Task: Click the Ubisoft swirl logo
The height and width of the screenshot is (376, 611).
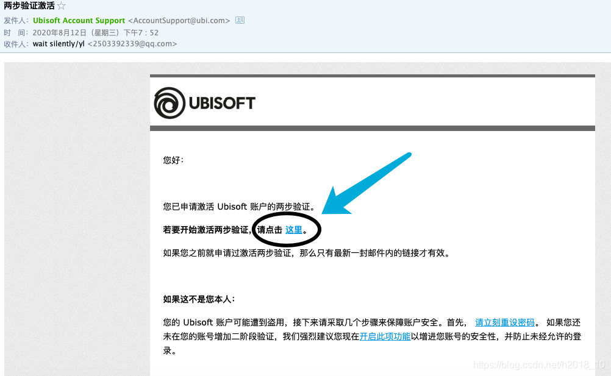Action: point(170,103)
